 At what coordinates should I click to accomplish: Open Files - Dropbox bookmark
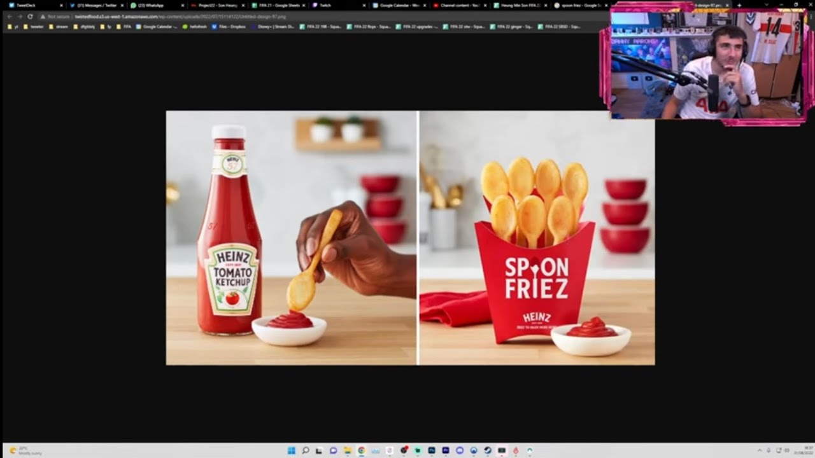(x=229, y=27)
